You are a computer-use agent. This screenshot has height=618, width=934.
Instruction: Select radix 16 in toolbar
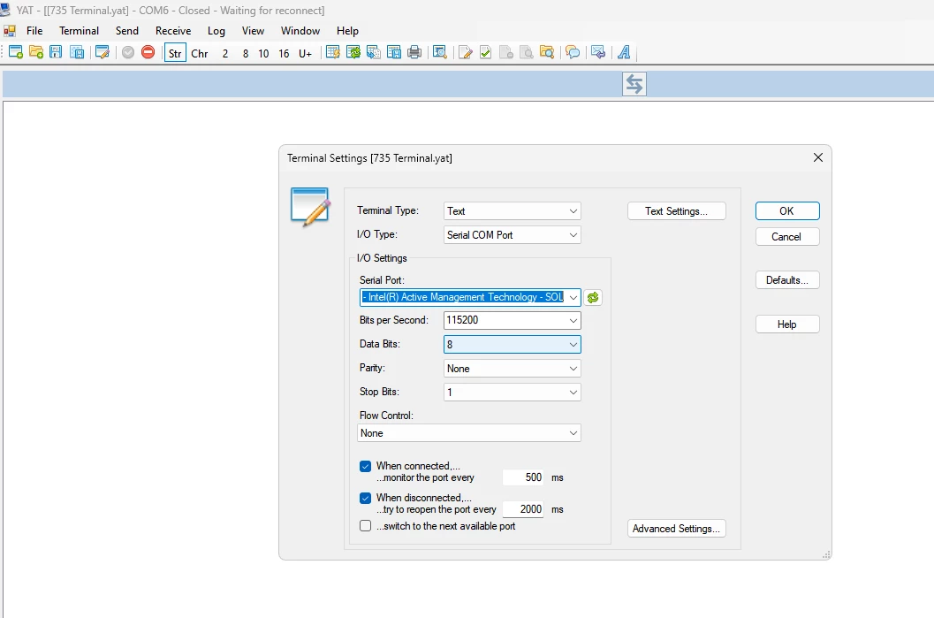[285, 53]
